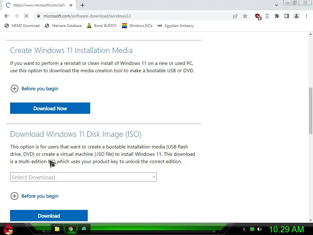This screenshot has width=313, height=235.
Task: Click the scrollbar down arrow
Action: coord(311,220)
